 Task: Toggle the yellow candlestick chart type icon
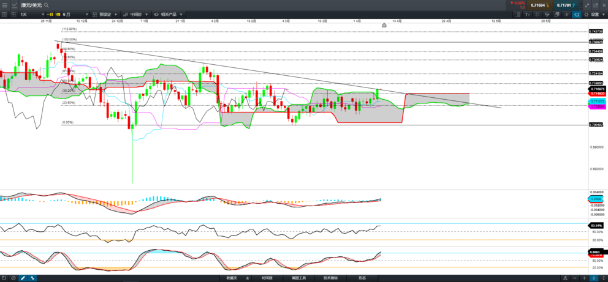(x=50, y=14)
